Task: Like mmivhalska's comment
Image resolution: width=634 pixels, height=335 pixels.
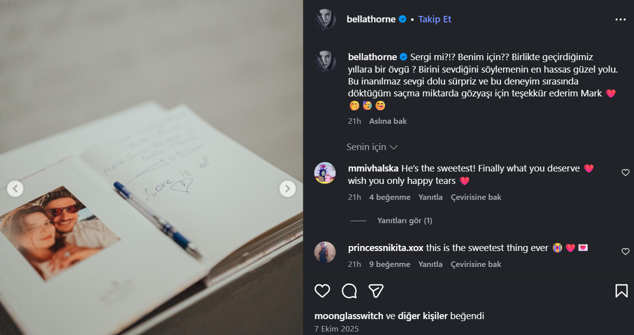Action: [626, 172]
